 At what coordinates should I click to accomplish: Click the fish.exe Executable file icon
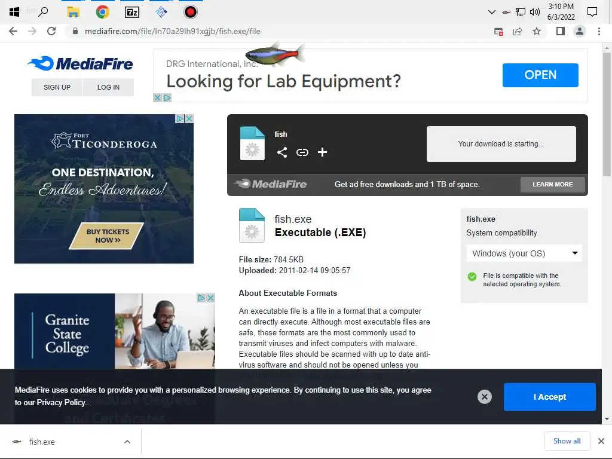click(x=252, y=225)
